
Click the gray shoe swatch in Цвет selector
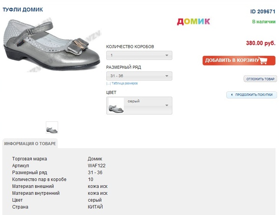point(116,106)
